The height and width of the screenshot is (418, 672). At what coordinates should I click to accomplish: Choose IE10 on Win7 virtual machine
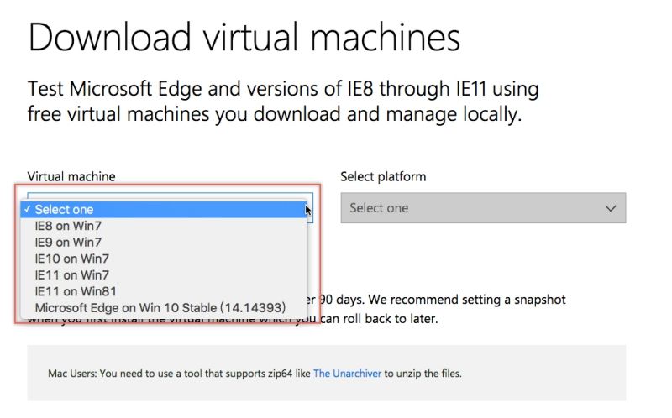(x=71, y=259)
